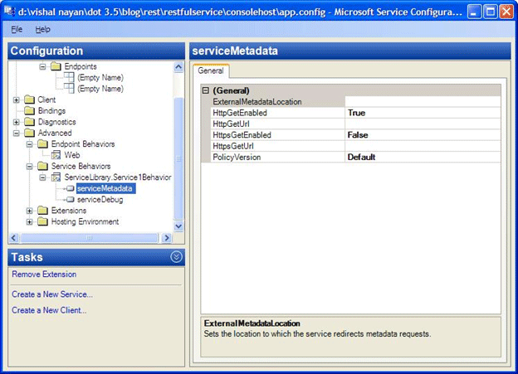This screenshot has height=374, width=518.
Task: Collapse the Advanced tree node
Action: point(17,133)
